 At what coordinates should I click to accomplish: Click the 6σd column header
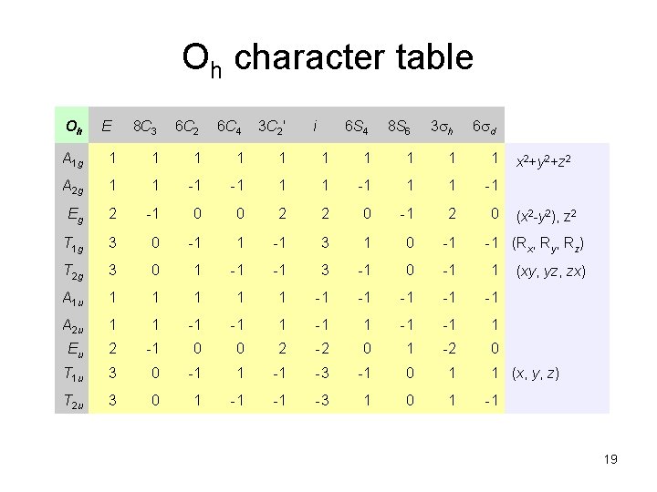[485, 125]
